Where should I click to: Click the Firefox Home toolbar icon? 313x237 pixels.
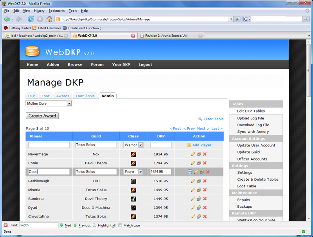click(x=49, y=19)
